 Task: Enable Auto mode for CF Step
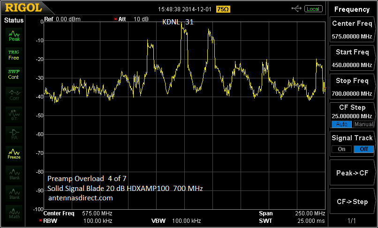click(342, 124)
